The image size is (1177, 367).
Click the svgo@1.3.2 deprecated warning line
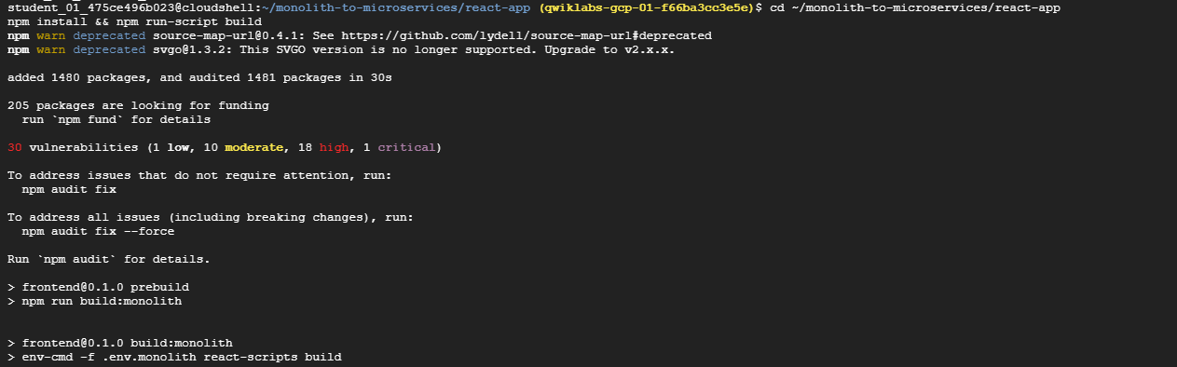tap(340, 49)
